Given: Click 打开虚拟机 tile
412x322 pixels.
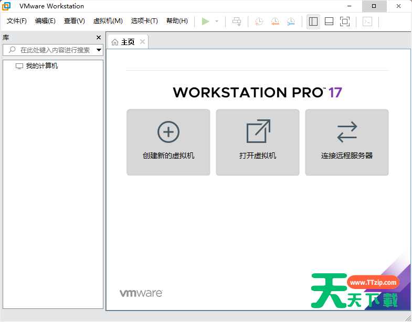Looking at the screenshot, I should (x=258, y=142).
